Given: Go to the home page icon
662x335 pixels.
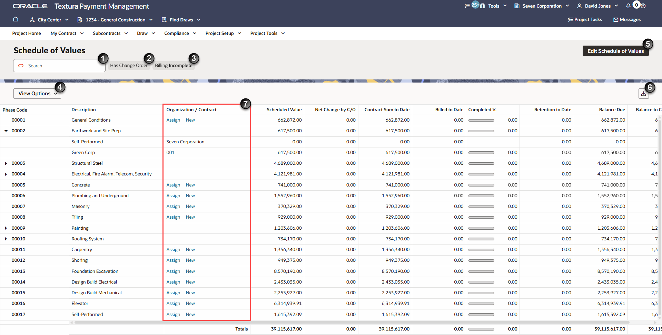Looking at the screenshot, I should 16,19.
